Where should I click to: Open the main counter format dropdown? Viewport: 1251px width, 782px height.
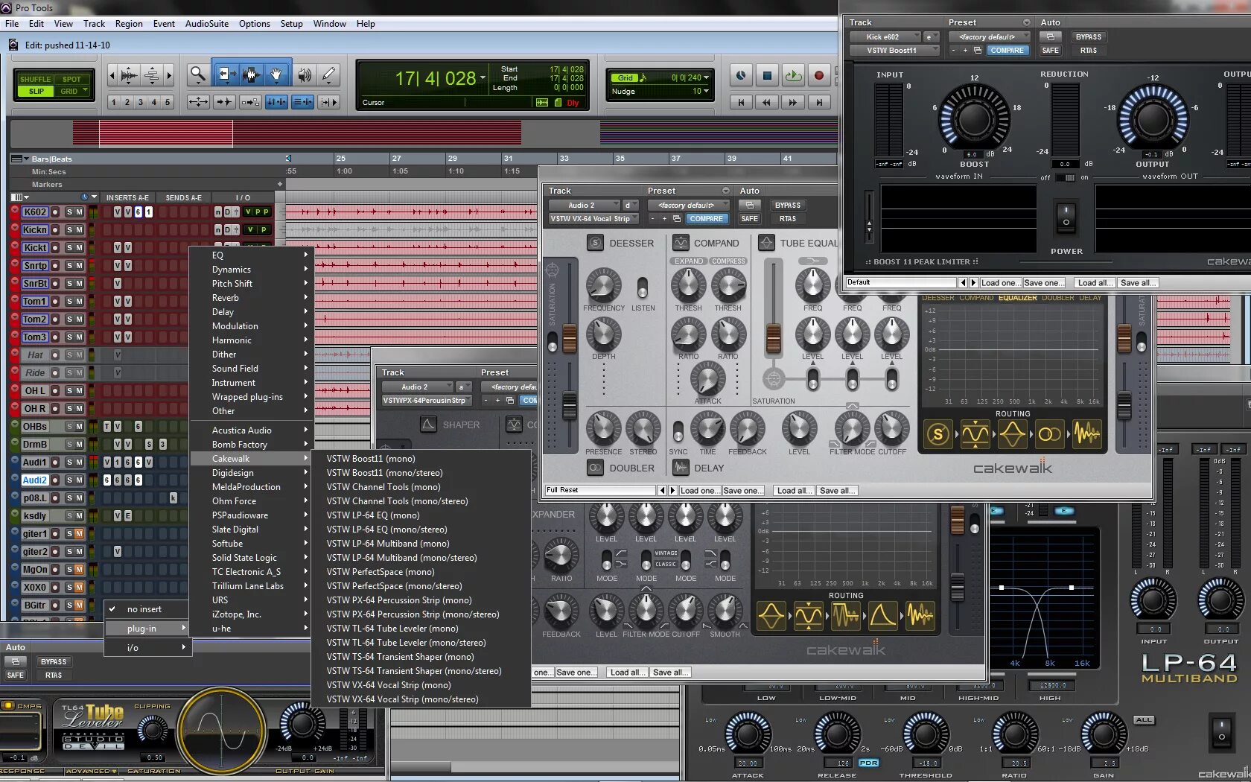pyautogui.click(x=483, y=78)
